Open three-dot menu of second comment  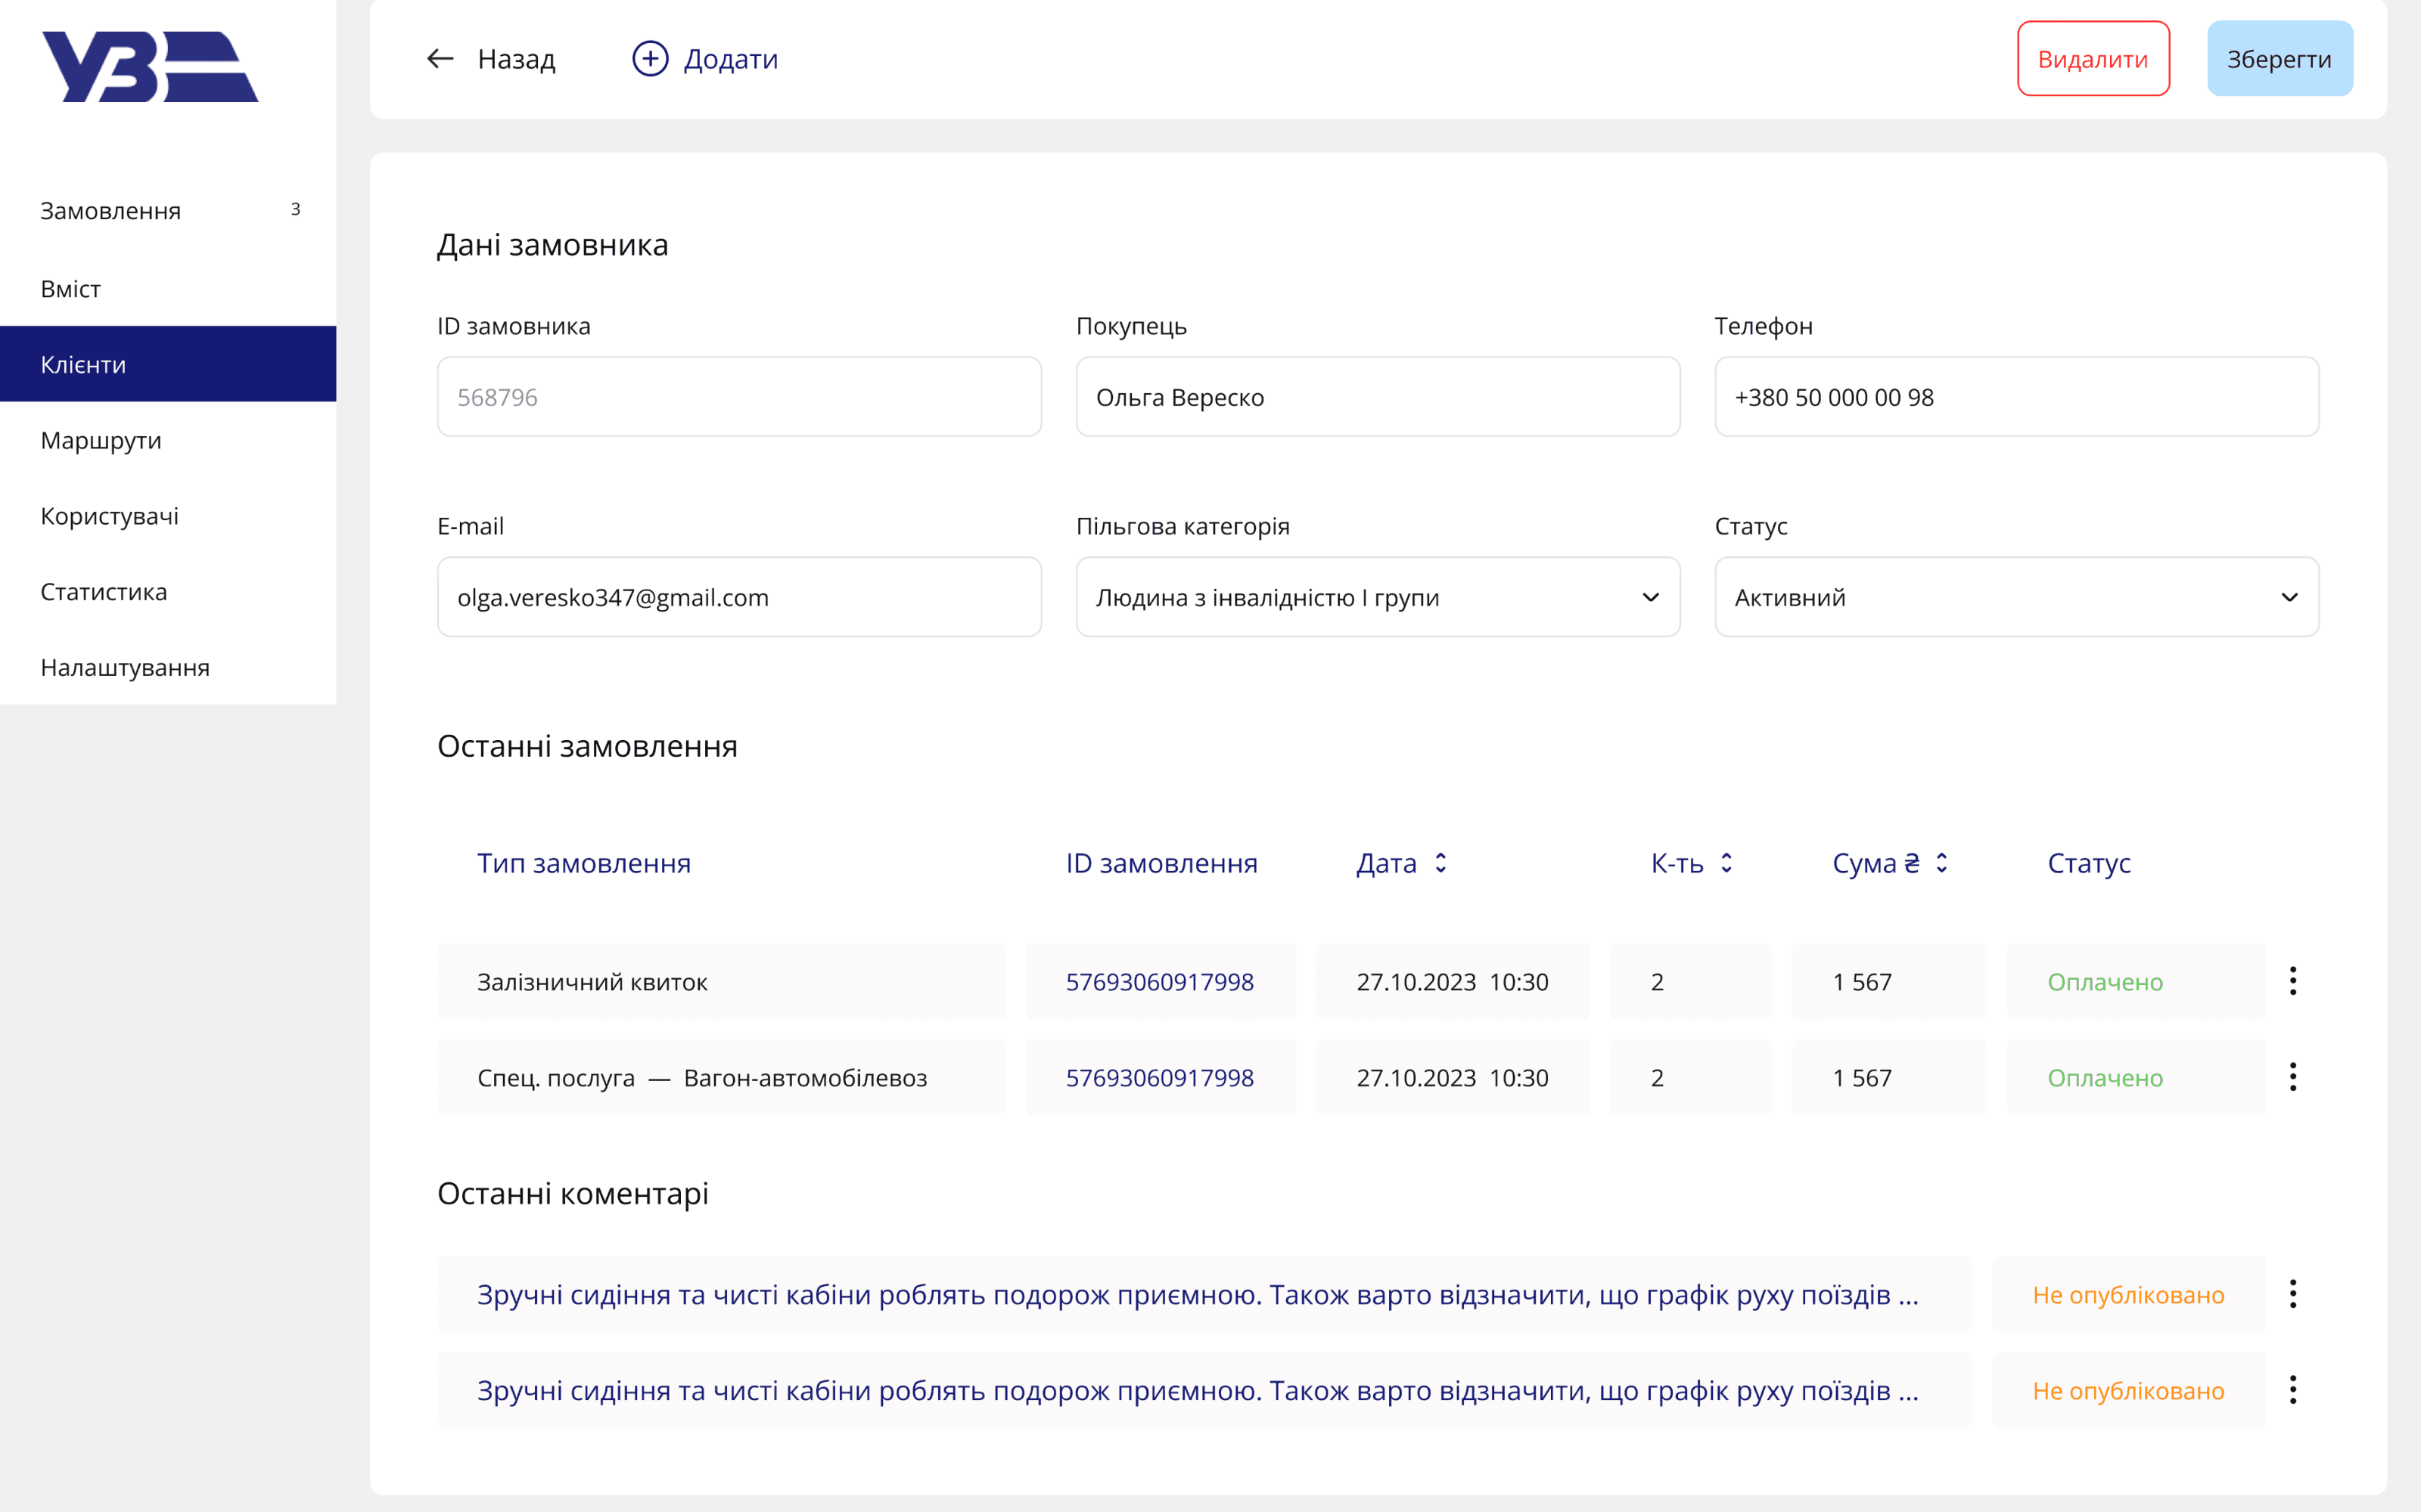[x=2293, y=1390]
